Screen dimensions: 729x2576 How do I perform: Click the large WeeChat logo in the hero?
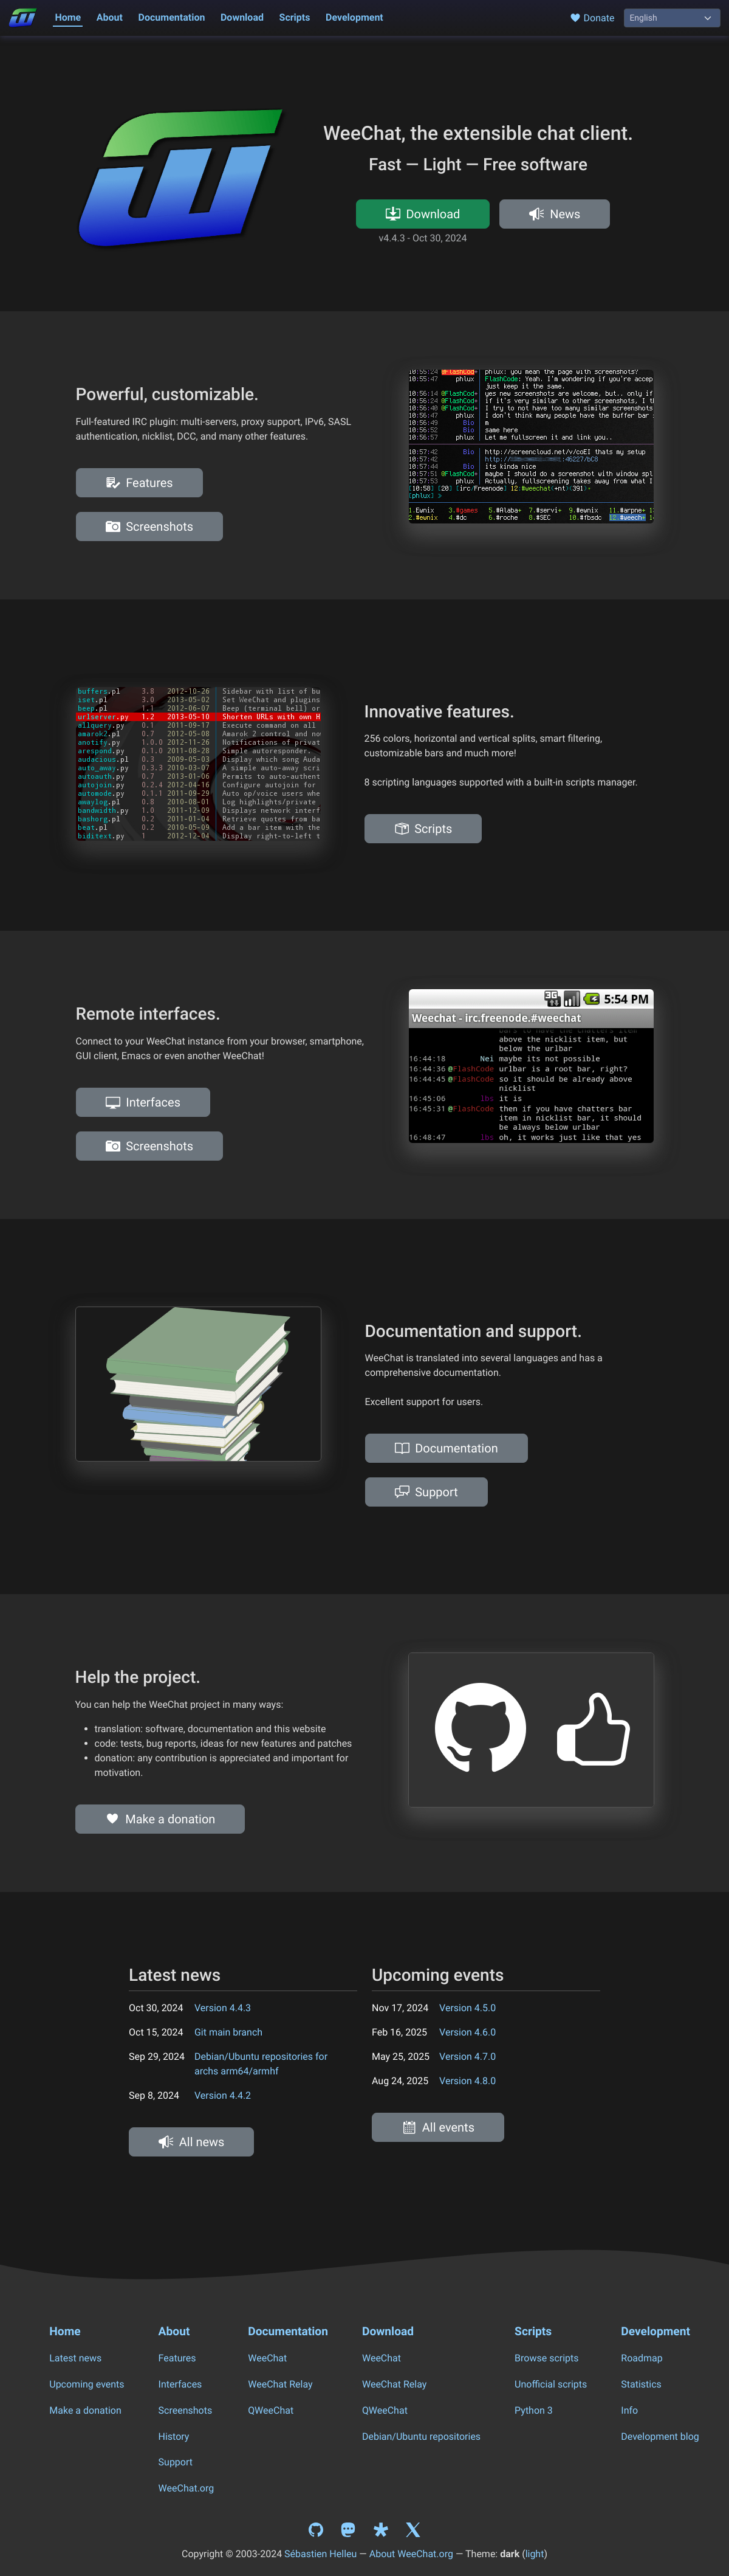[181, 178]
